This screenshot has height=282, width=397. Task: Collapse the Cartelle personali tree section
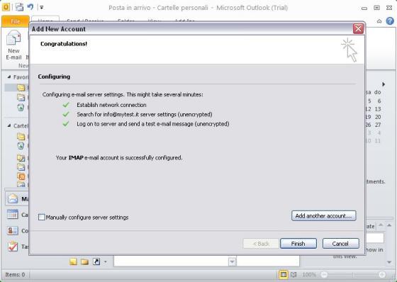(x=9, y=125)
